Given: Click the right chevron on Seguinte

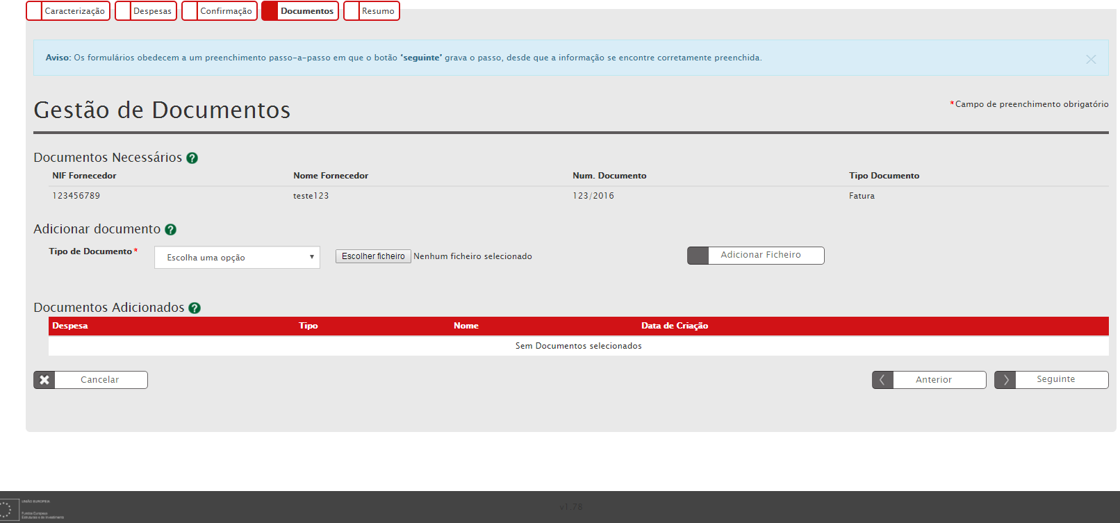Looking at the screenshot, I should [1005, 380].
